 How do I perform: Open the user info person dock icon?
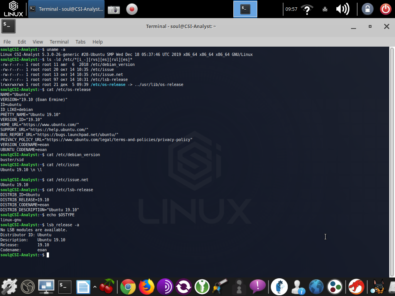(298, 287)
